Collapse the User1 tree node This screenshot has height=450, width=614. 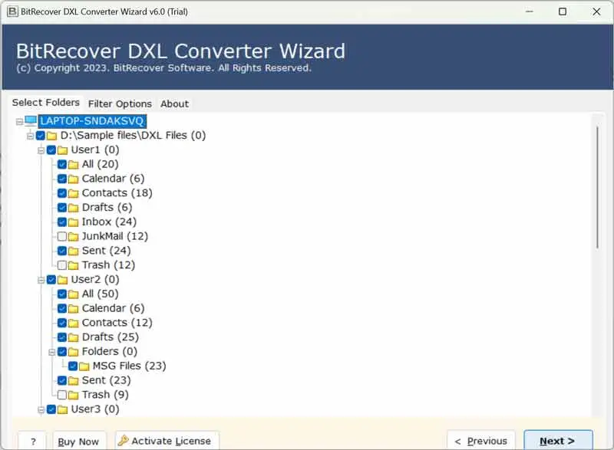tap(41, 150)
